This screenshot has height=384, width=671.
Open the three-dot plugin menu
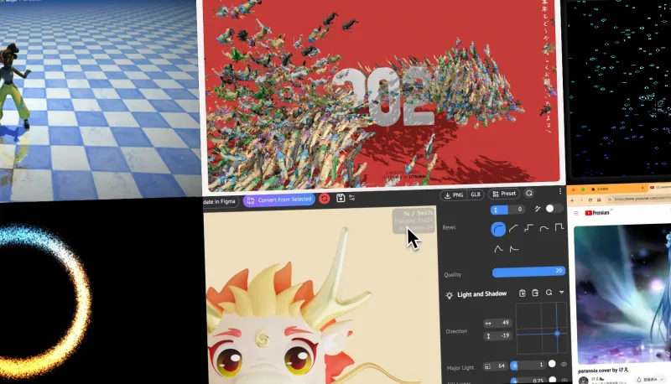coord(560,191)
